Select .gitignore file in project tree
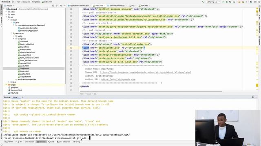 coord(13,88)
